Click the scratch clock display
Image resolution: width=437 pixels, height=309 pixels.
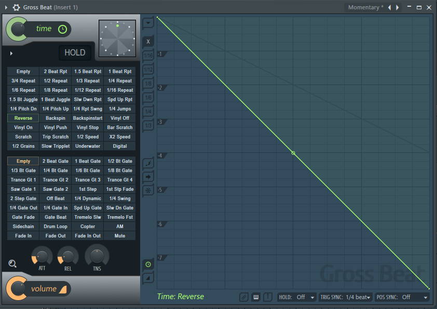[117, 38]
